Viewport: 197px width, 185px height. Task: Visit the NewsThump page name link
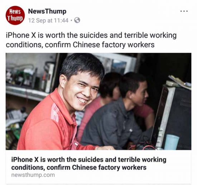[47, 11]
